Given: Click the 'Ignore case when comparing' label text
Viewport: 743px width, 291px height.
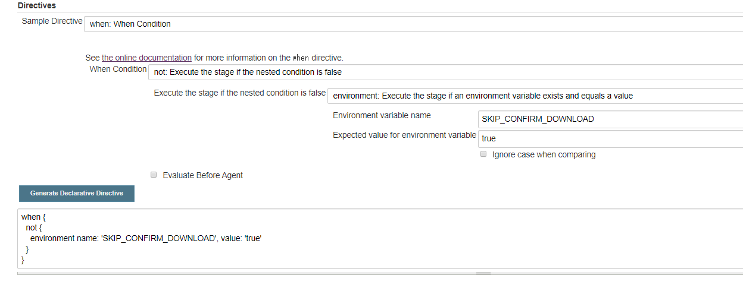Looking at the screenshot, I should pyautogui.click(x=544, y=154).
